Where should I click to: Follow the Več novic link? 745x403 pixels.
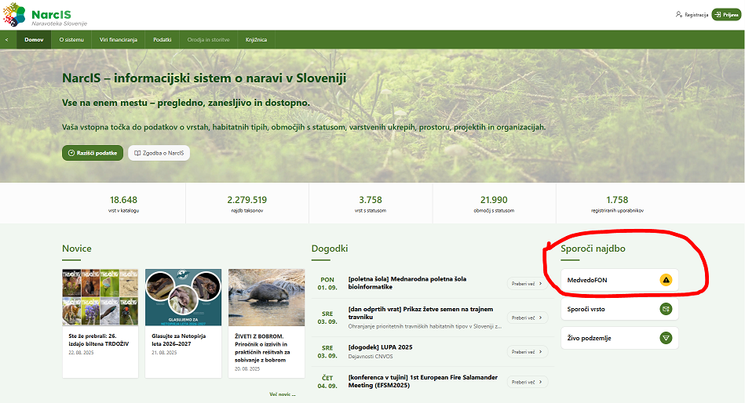tap(282, 394)
